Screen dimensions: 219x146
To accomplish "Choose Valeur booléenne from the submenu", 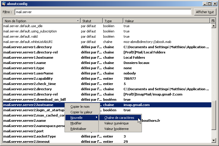I will click(x=116, y=129).
